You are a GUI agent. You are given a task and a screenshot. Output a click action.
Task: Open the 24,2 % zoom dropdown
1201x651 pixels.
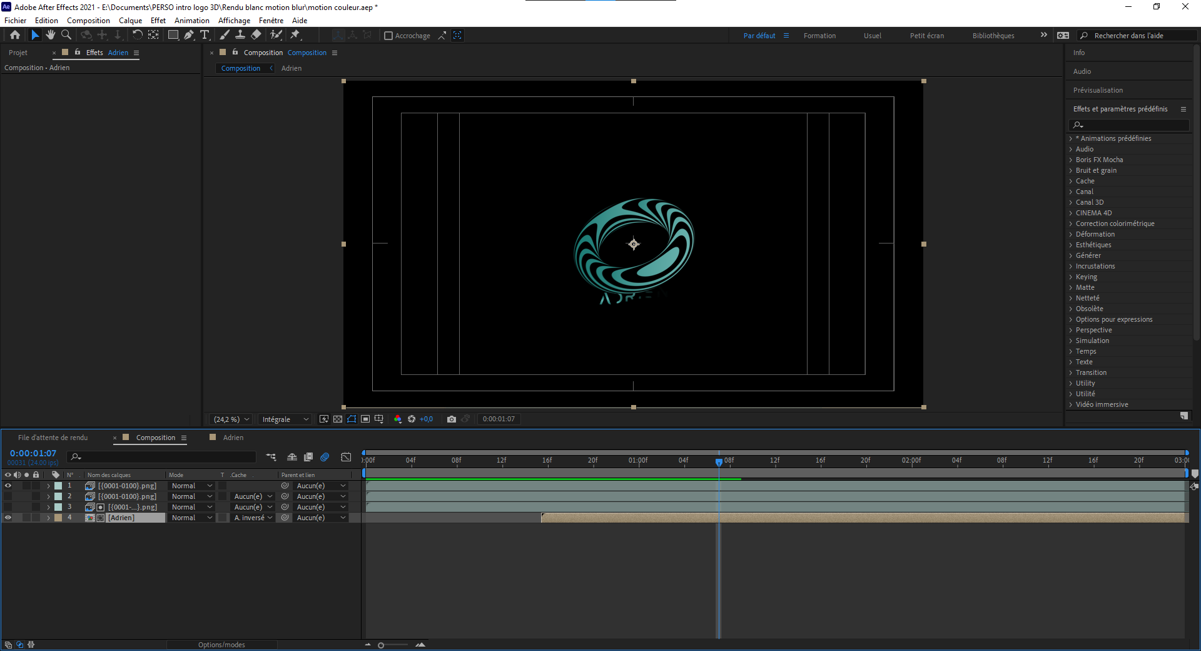pos(231,419)
